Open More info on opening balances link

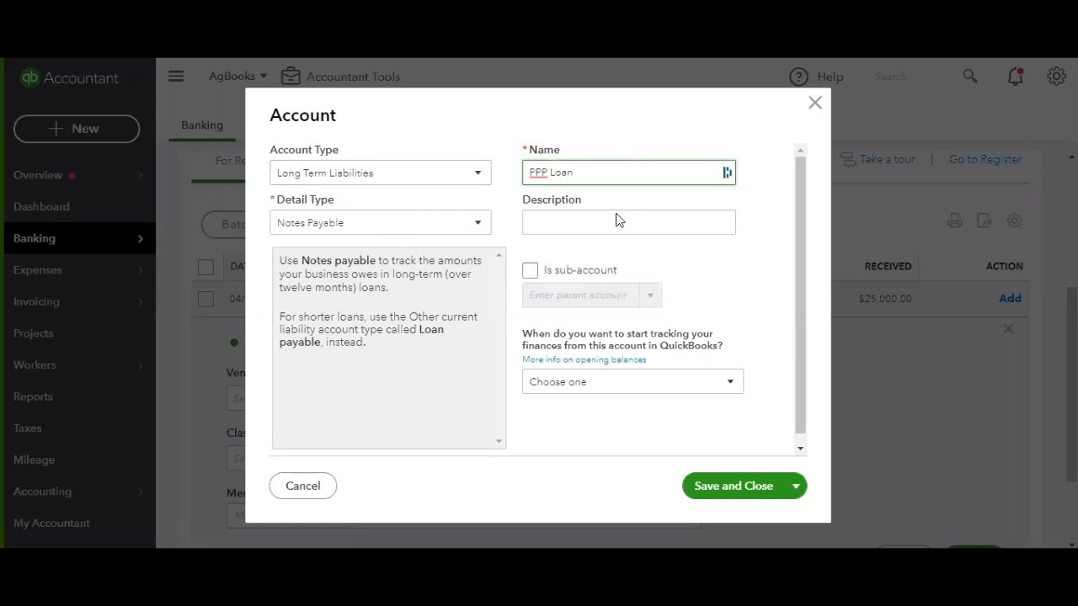coord(584,359)
